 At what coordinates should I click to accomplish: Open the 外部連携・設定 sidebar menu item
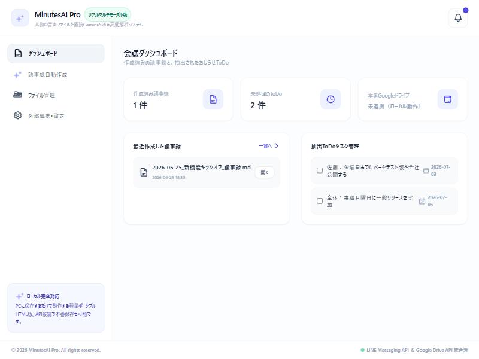click(x=56, y=115)
